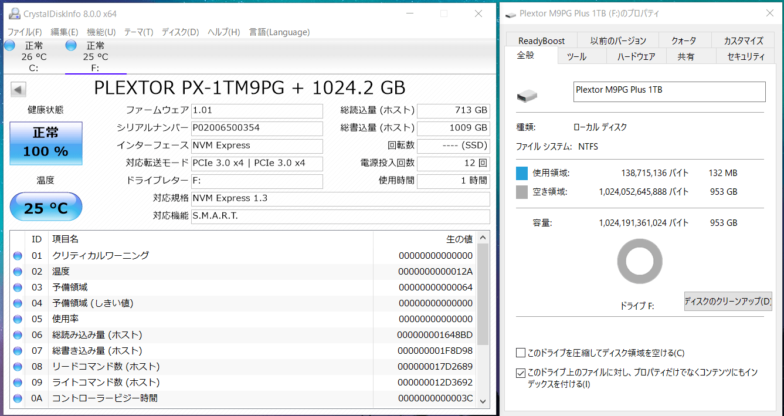
Task: Switch to the ハードウェア tab
Action: coord(636,56)
